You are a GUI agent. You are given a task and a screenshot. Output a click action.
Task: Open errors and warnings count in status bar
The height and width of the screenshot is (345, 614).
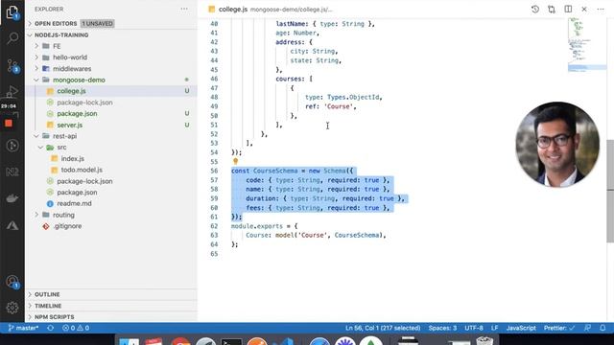coord(76,328)
